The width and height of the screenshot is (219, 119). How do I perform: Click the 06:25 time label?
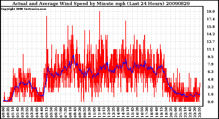(x=56, y=113)
